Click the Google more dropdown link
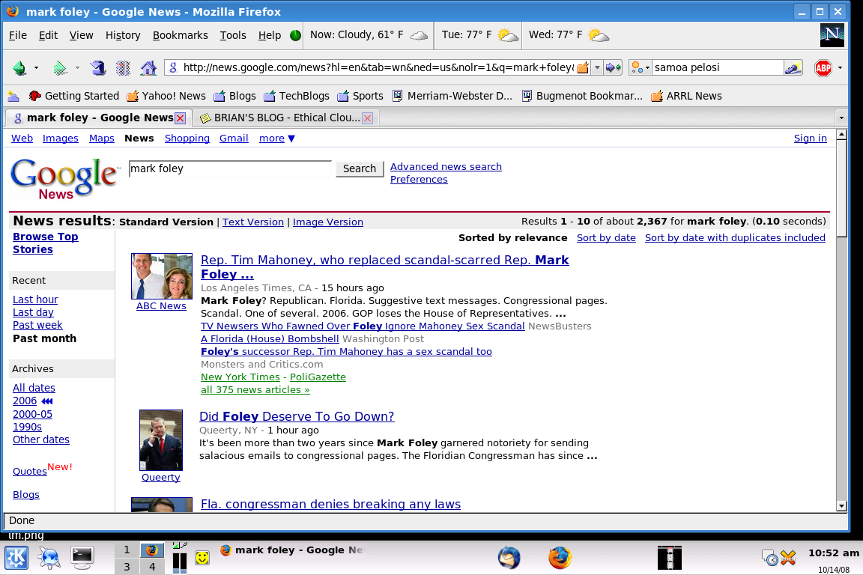Screen dimensions: 863x575 pyautogui.click(x=277, y=139)
